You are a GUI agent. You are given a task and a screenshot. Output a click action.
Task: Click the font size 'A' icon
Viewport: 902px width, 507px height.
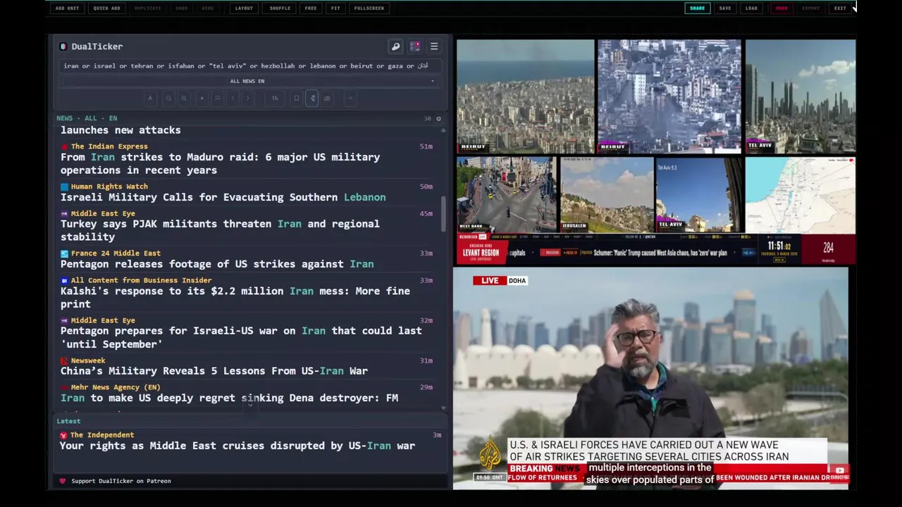[x=150, y=98]
